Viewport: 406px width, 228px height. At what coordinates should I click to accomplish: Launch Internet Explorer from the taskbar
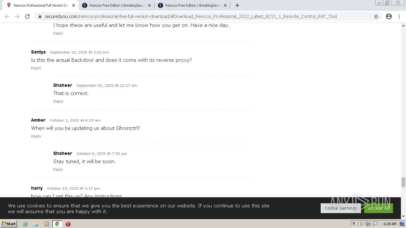[x=25, y=224]
